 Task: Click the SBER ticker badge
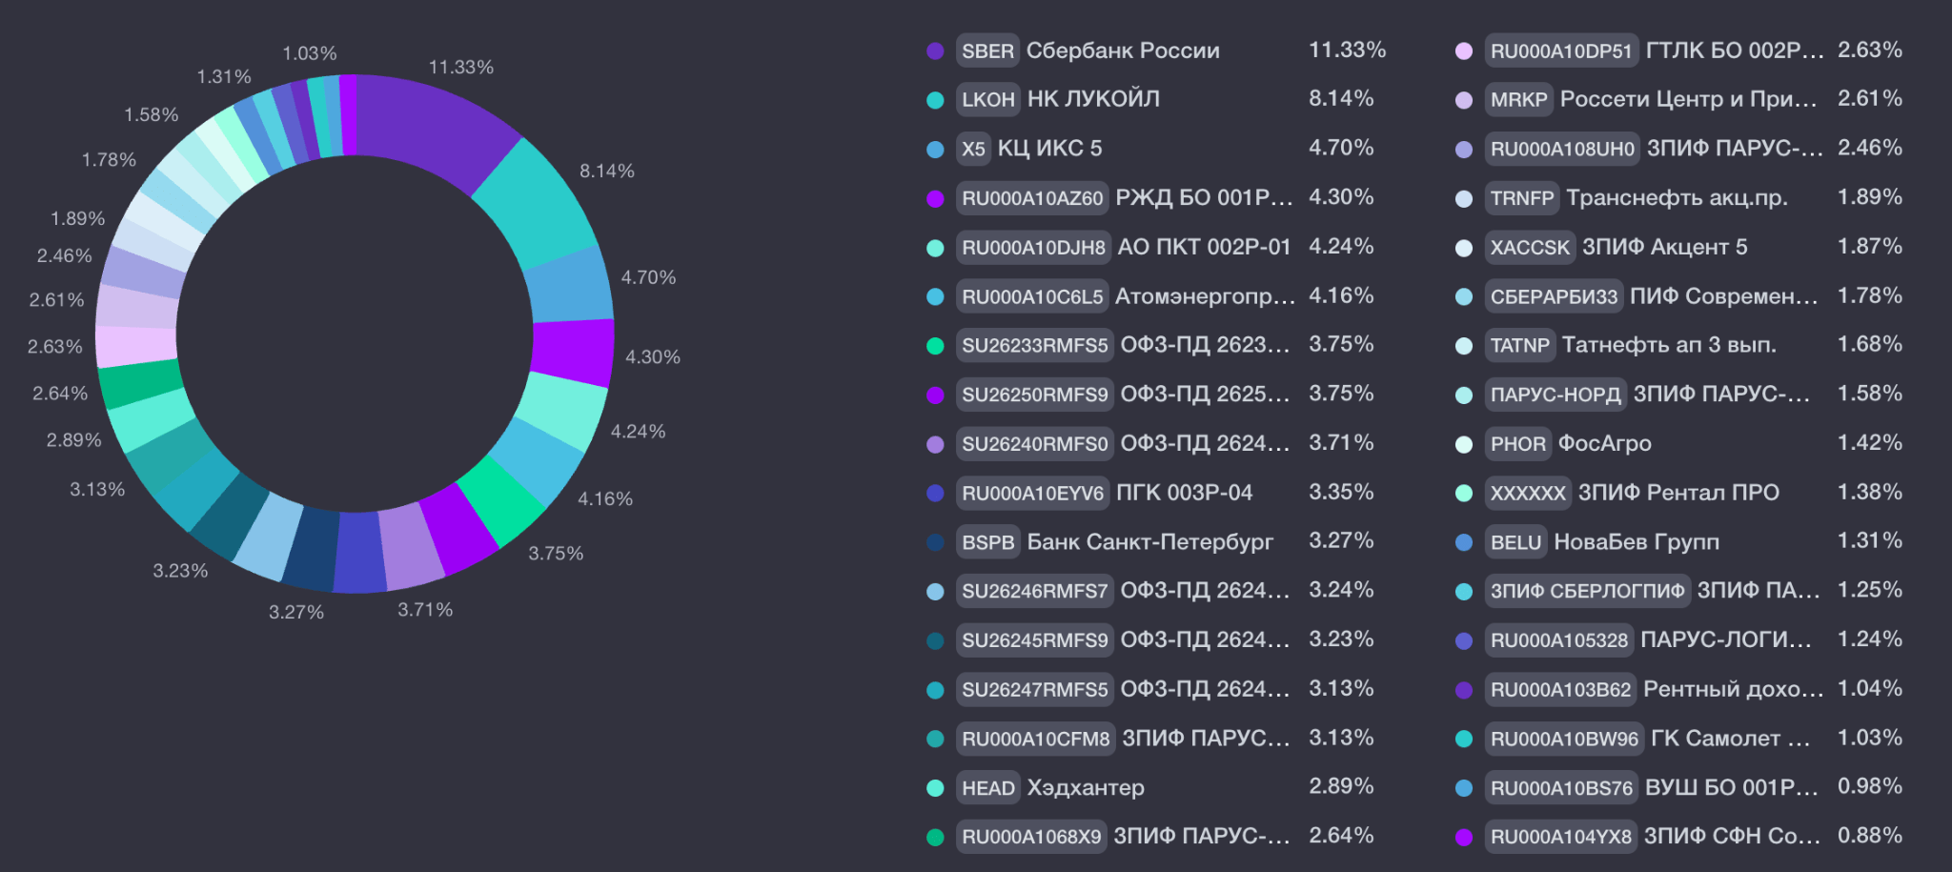point(987,51)
